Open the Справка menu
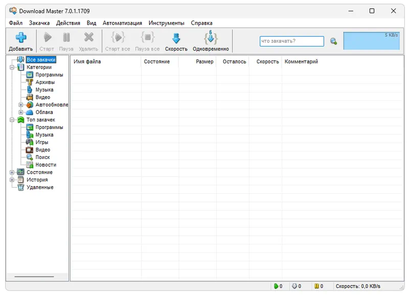Image resolution: width=409 pixels, height=295 pixels. [x=201, y=23]
